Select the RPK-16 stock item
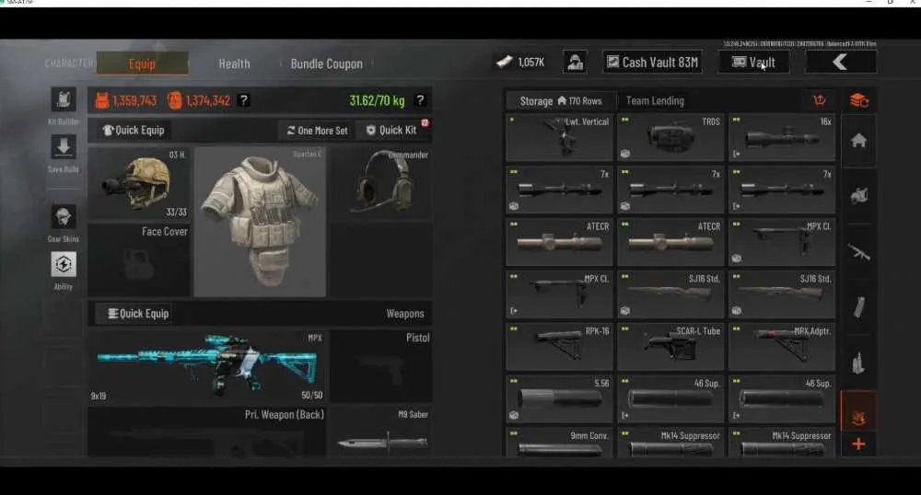 (x=559, y=347)
